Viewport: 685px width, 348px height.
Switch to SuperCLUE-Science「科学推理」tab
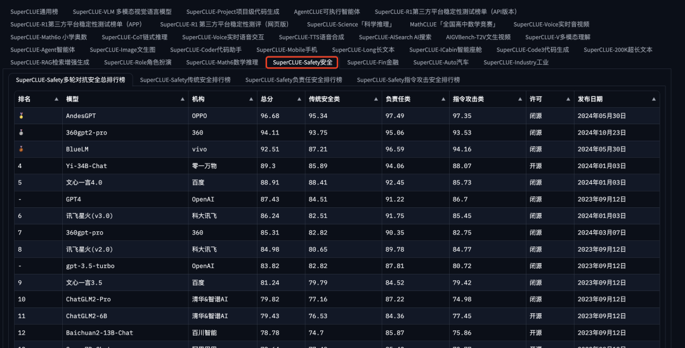(351, 25)
